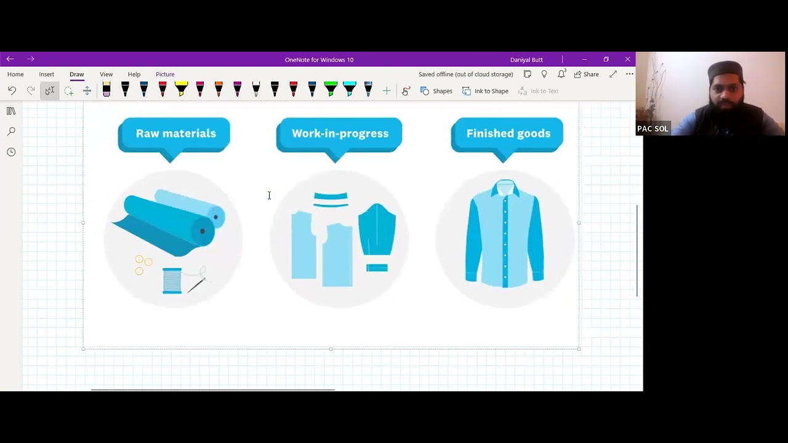Select the orange pen

tap(219, 90)
